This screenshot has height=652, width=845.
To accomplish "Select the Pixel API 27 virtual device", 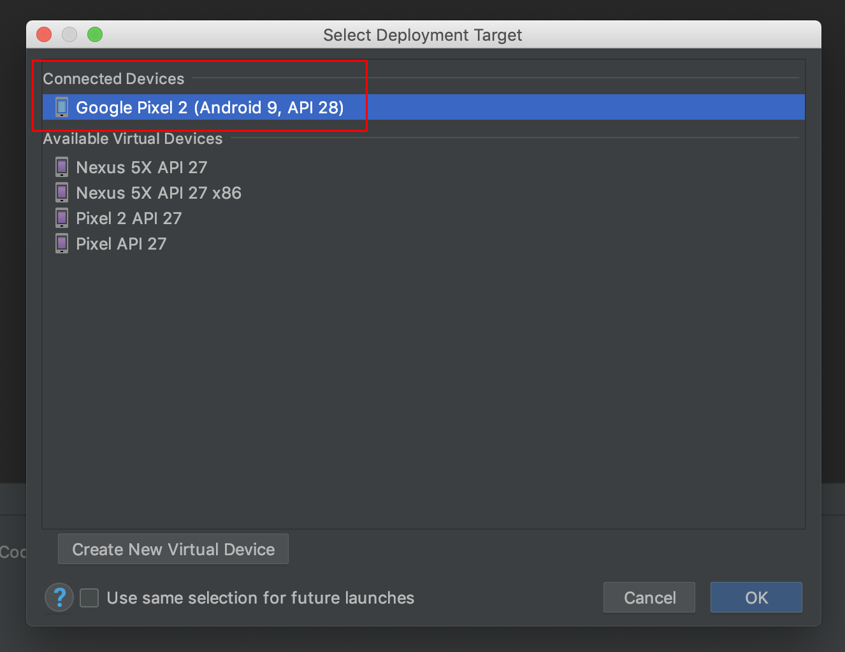I will click(x=121, y=244).
